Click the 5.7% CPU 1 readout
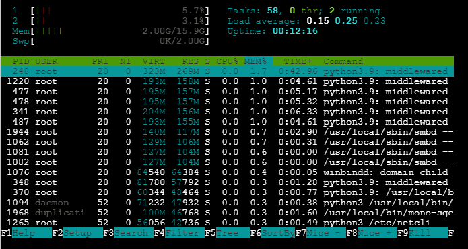468x249 pixels. [193, 11]
